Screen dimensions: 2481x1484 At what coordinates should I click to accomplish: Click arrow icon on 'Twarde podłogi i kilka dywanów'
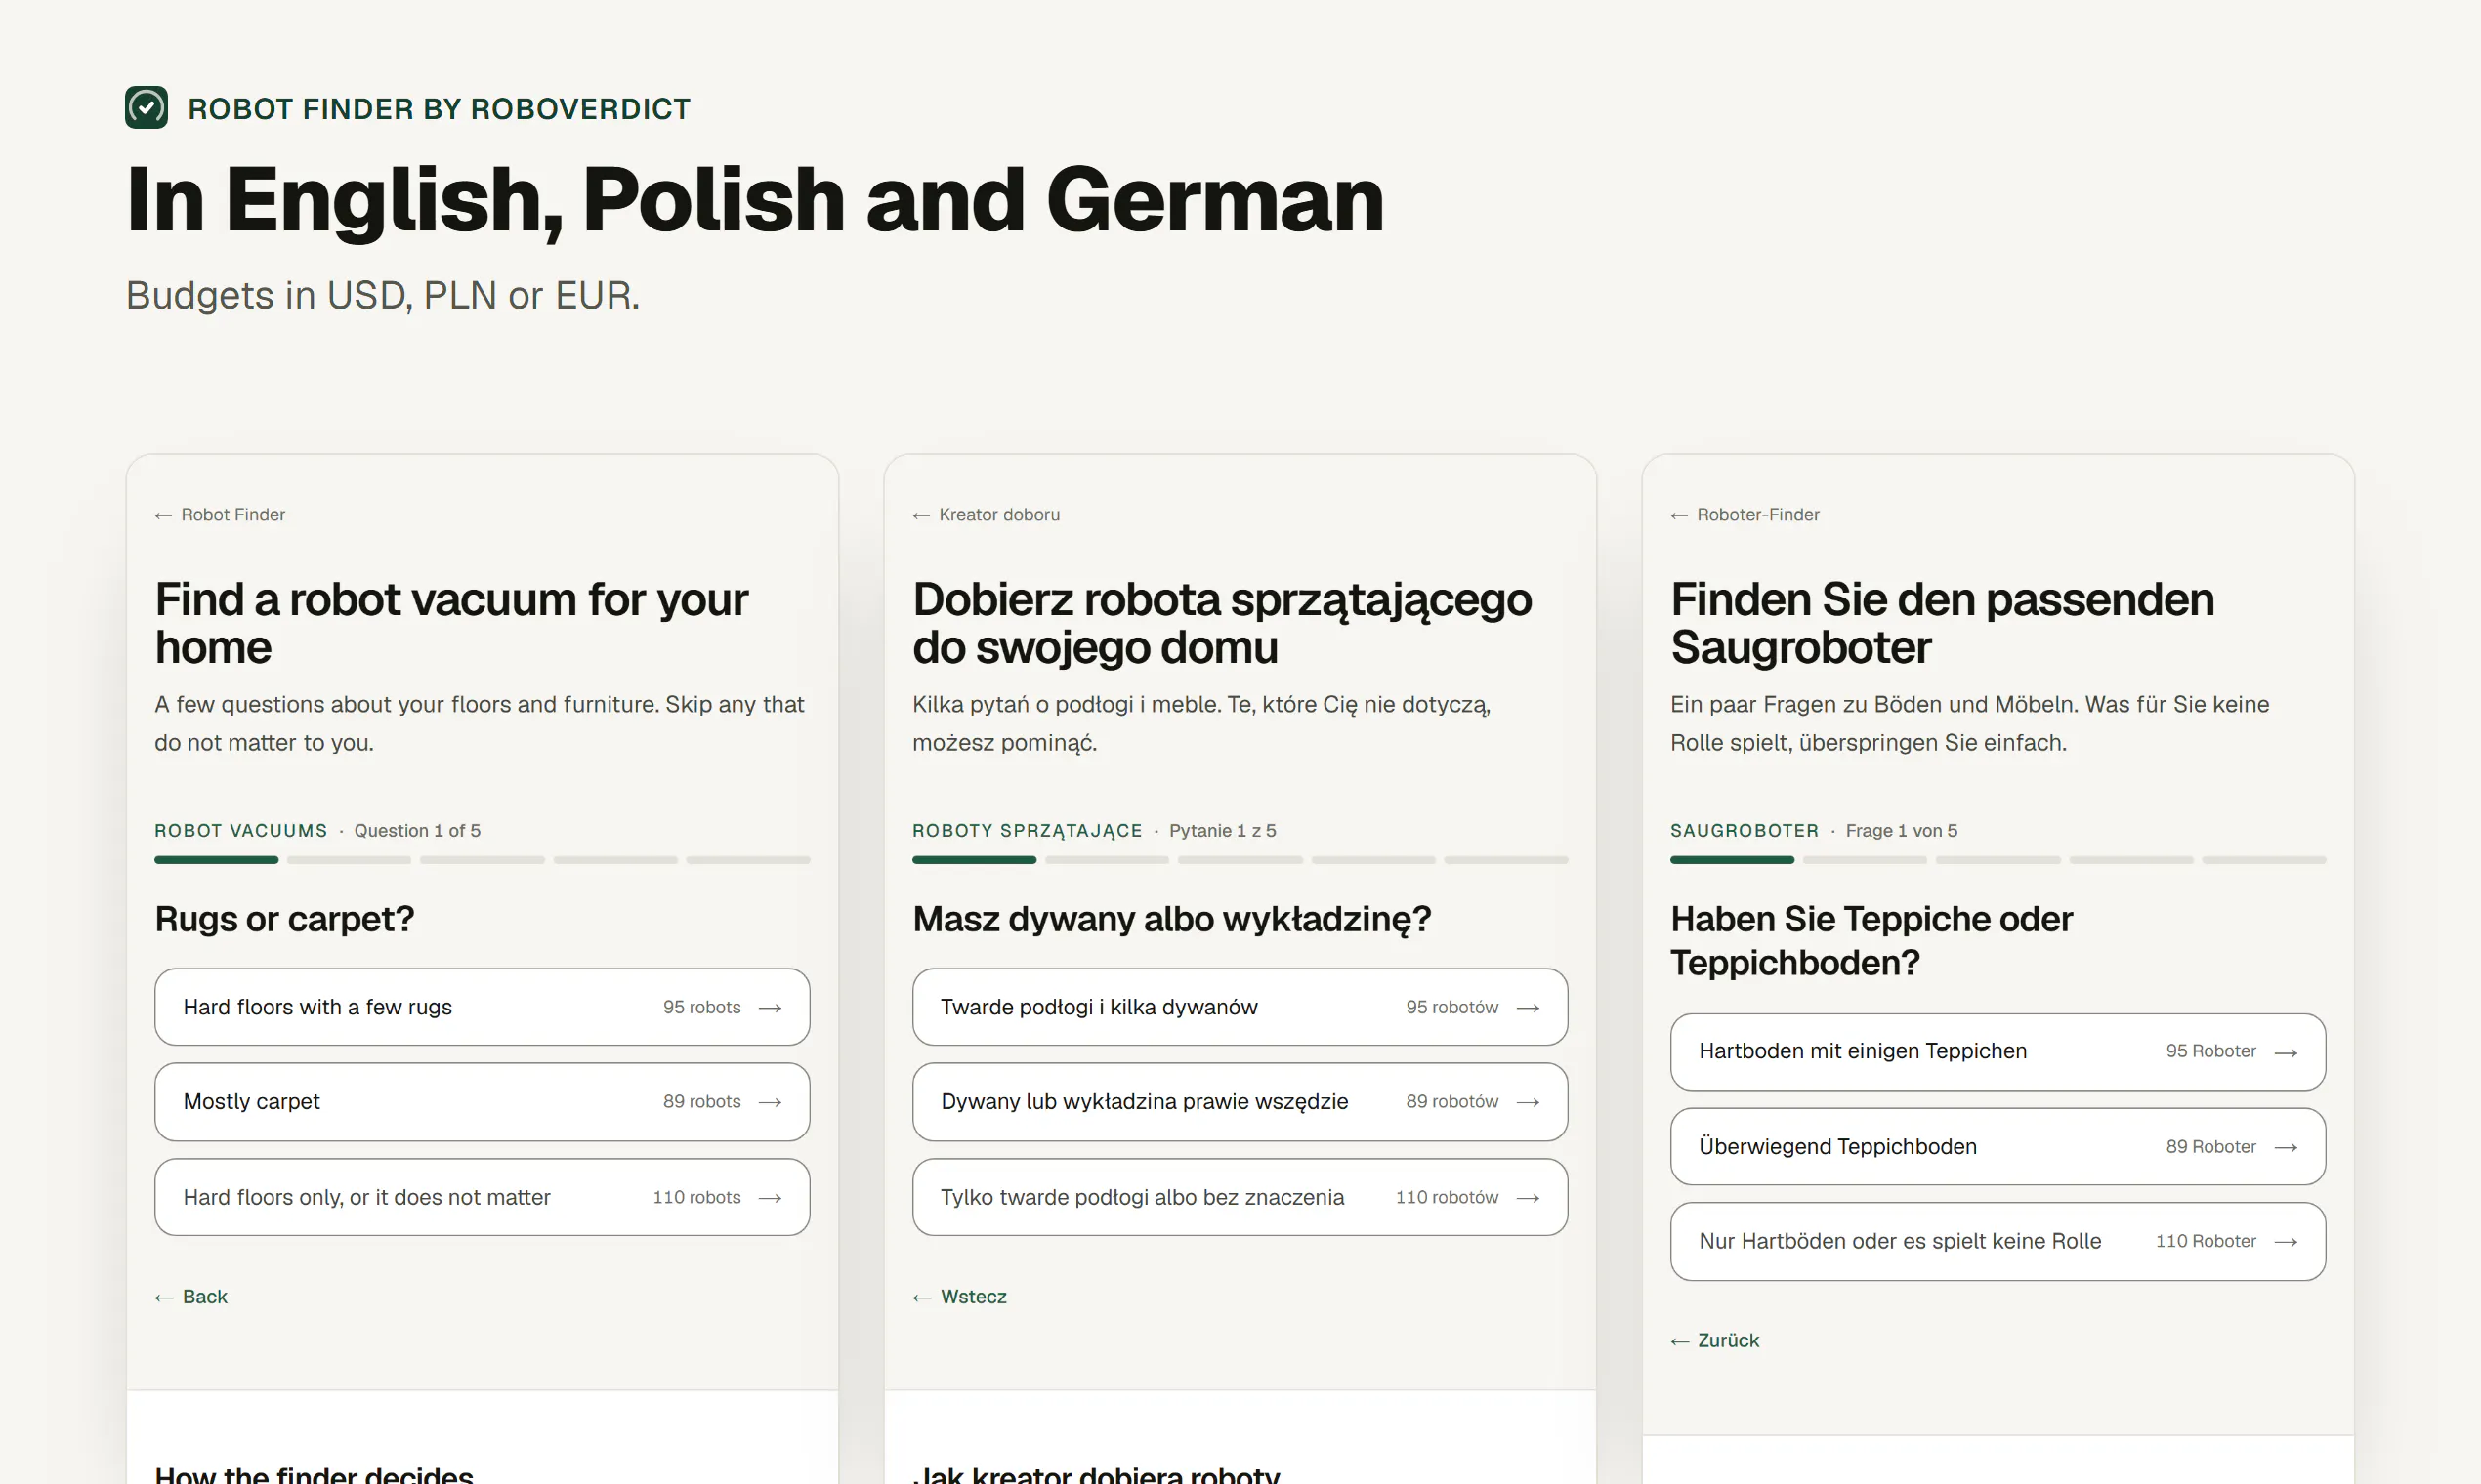(x=1528, y=1008)
